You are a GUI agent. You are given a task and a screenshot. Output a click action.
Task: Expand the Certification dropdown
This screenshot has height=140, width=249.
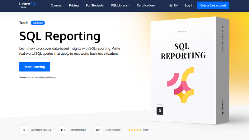coord(146,5)
